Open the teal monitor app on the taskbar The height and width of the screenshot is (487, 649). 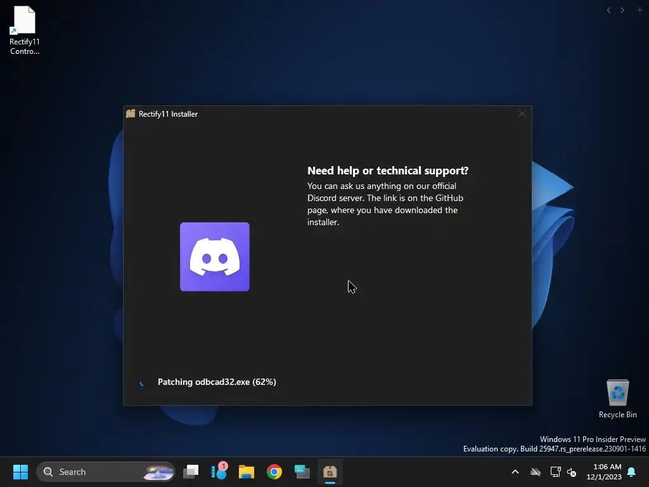(302, 472)
